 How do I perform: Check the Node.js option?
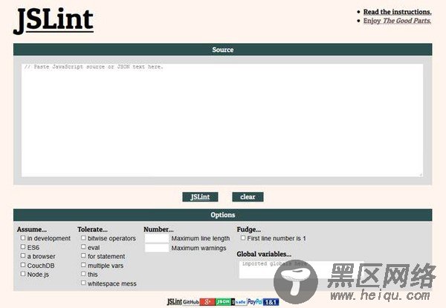point(23,274)
